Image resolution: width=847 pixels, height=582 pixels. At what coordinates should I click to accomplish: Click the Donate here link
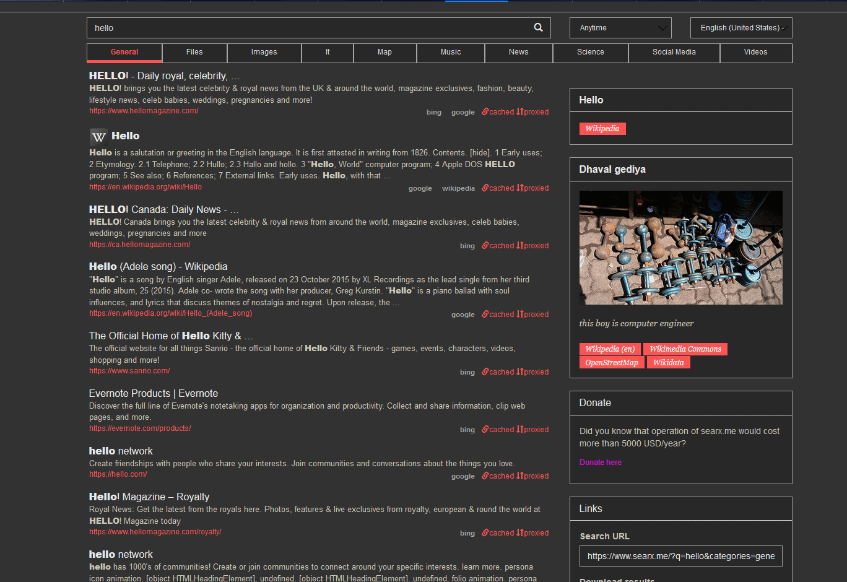[600, 462]
